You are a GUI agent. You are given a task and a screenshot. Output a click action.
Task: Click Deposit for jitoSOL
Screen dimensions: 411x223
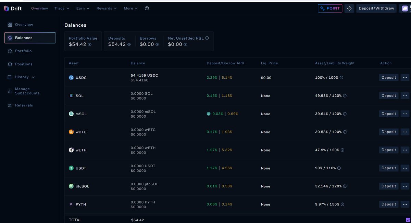click(389, 186)
